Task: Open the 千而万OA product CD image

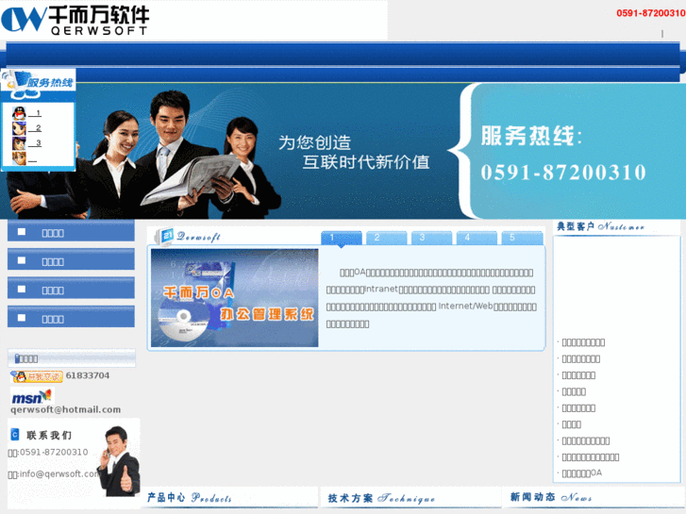Action: (x=235, y=298)
